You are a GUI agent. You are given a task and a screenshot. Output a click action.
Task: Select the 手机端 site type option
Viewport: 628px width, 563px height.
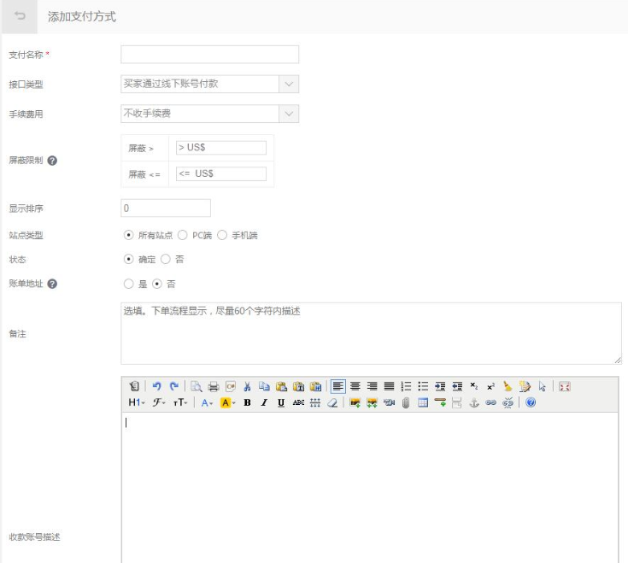coord(222,236)
